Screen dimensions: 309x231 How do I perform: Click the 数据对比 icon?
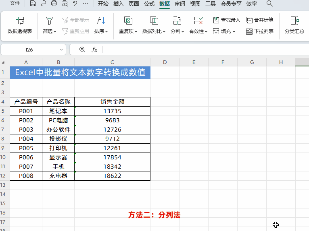click(154, 21)
